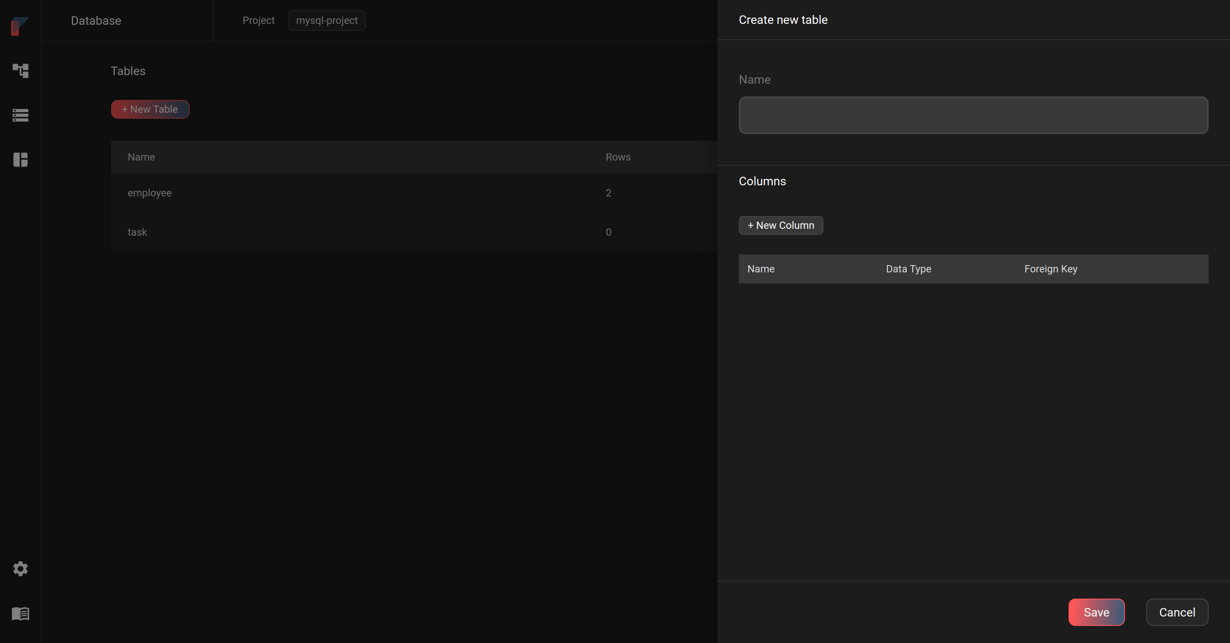Click Cancel to dismiss new table dialog

coord(1177,611)
